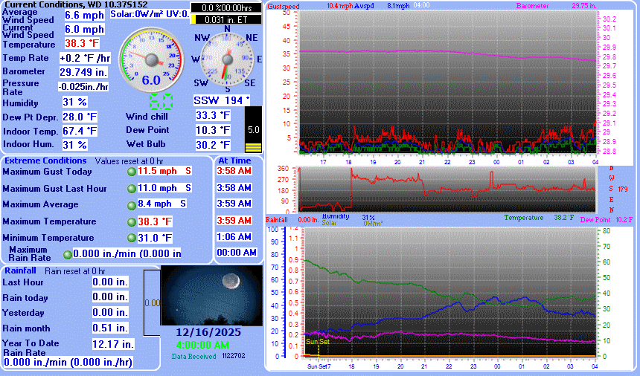Image resolution: width=640 pixels, height=376 pixels.
Task: Click the Rainfall section heading
Action: pos(21,271)
